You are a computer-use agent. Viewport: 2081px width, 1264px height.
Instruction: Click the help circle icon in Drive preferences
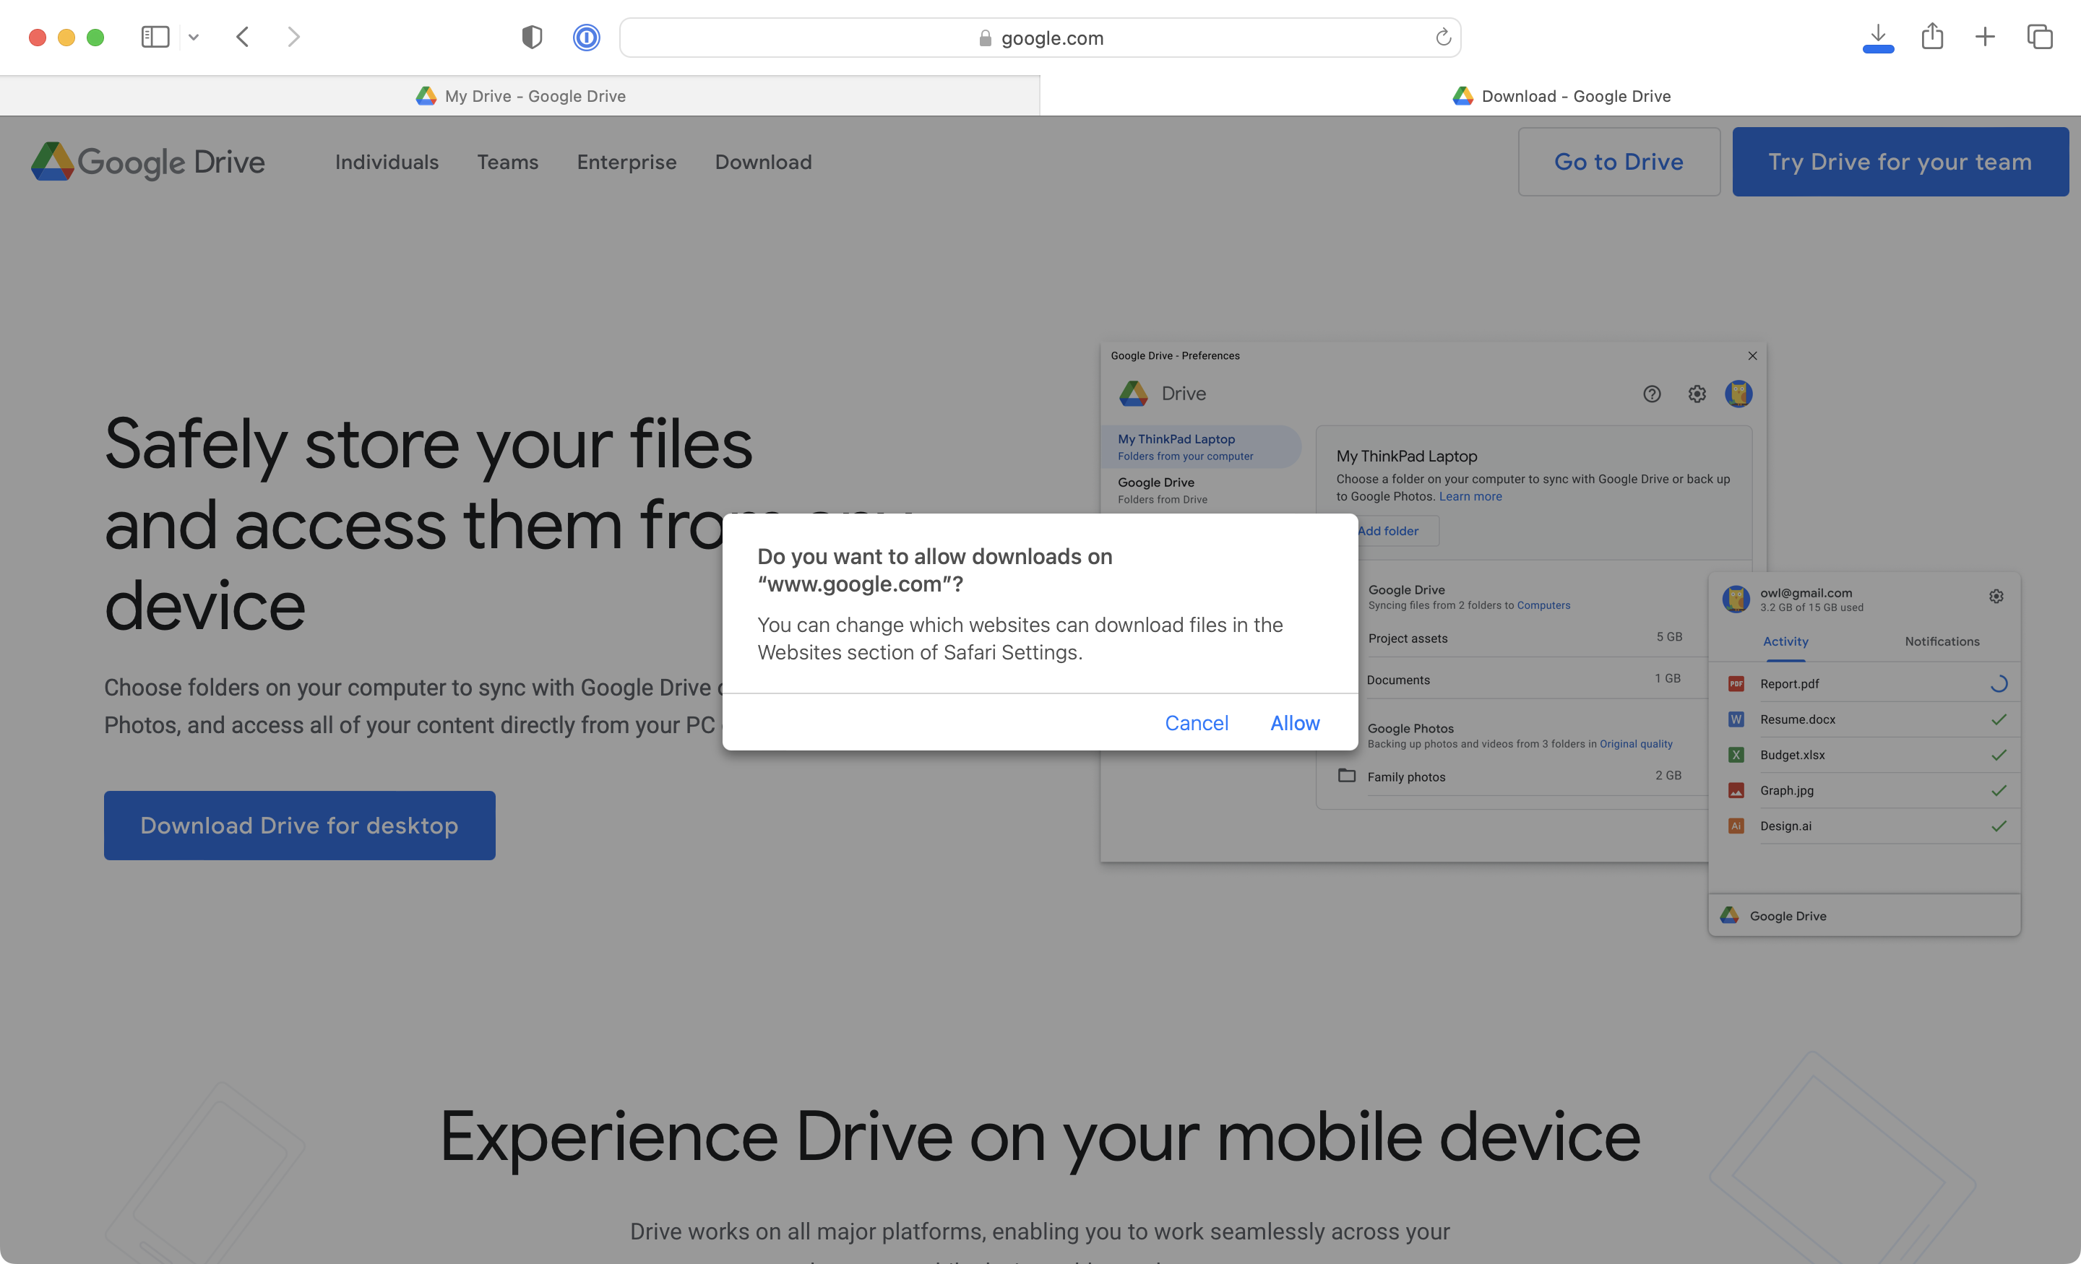[1651, 394]
